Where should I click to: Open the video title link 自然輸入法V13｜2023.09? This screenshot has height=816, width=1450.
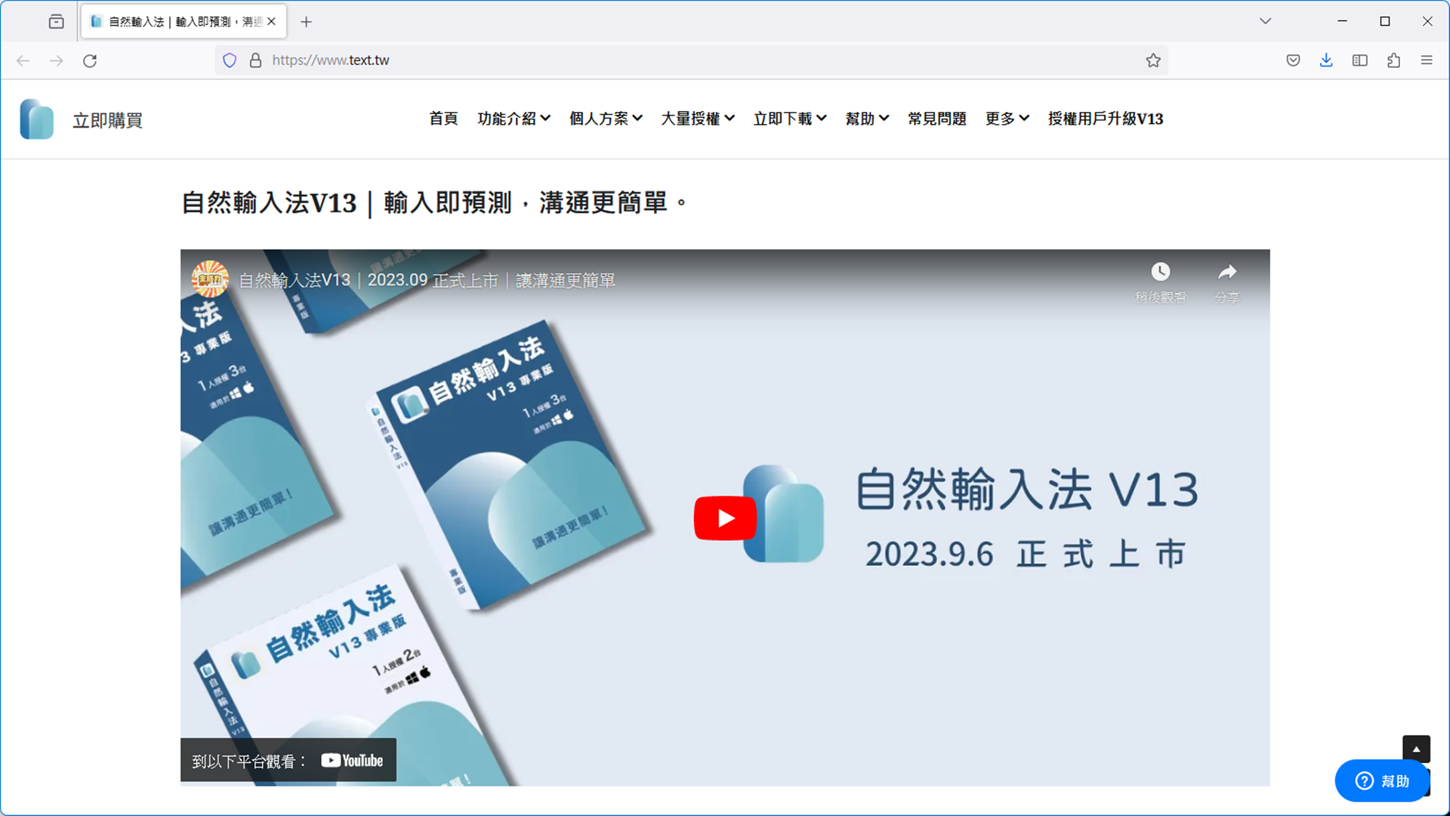[427, 280]
